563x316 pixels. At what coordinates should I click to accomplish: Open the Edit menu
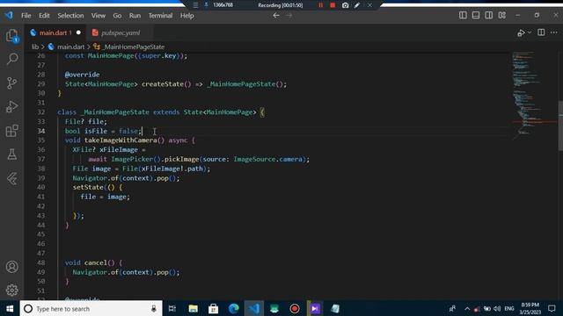44,16
